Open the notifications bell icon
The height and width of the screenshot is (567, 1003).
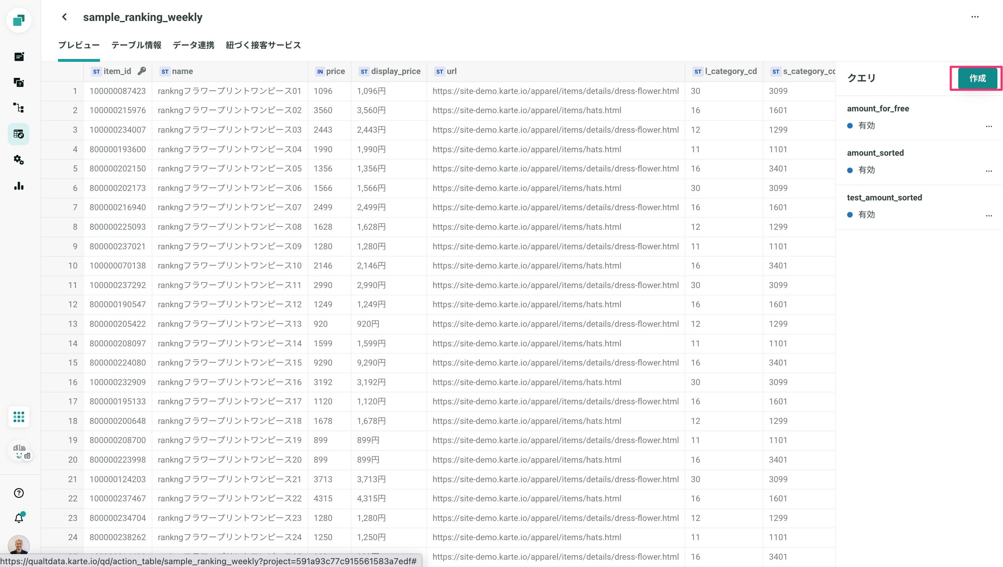(19, 518)
